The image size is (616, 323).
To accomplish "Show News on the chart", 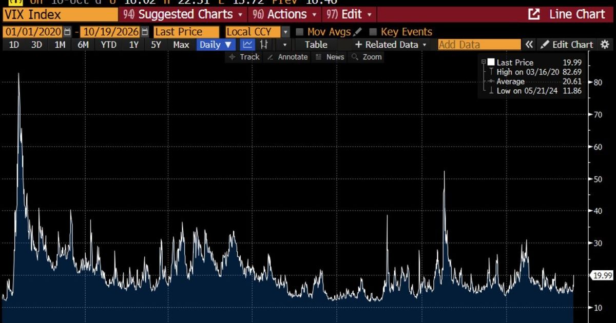I will (330, 57).
